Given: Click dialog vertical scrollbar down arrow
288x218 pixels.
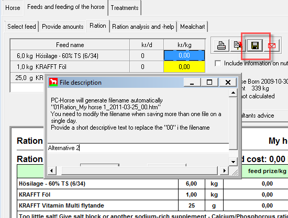Looking at the screenshot, I should pyautogui.click(x=233, y=162).
